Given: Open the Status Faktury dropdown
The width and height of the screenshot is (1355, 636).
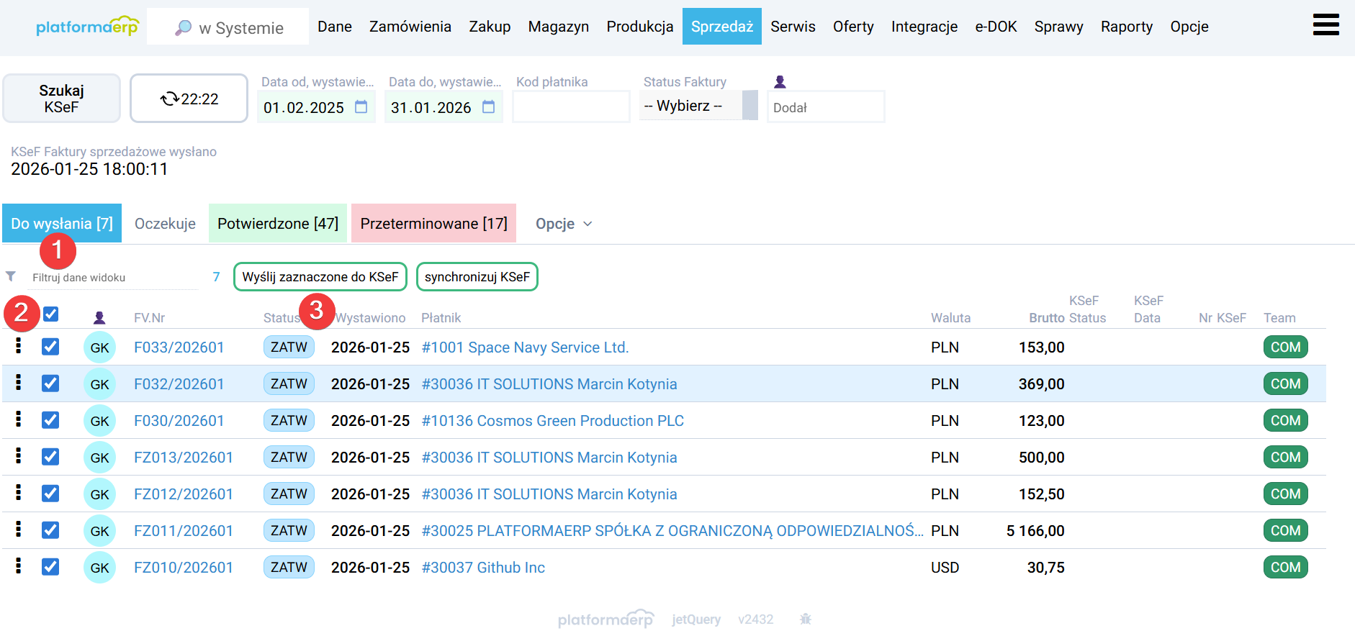Looking at the screenshot, I should point(698,106).
